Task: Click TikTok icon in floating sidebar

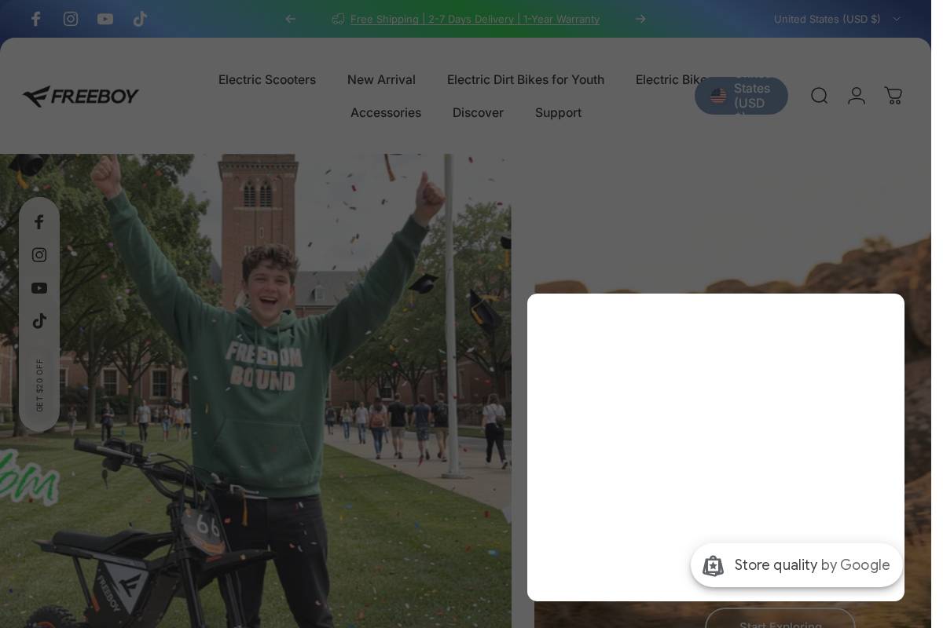Action: [x=39, y=321]
